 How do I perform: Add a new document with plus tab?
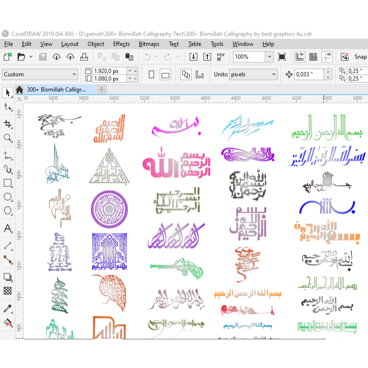[102, 89]
